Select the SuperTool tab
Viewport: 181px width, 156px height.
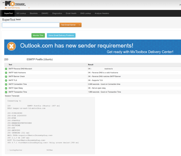9,13
